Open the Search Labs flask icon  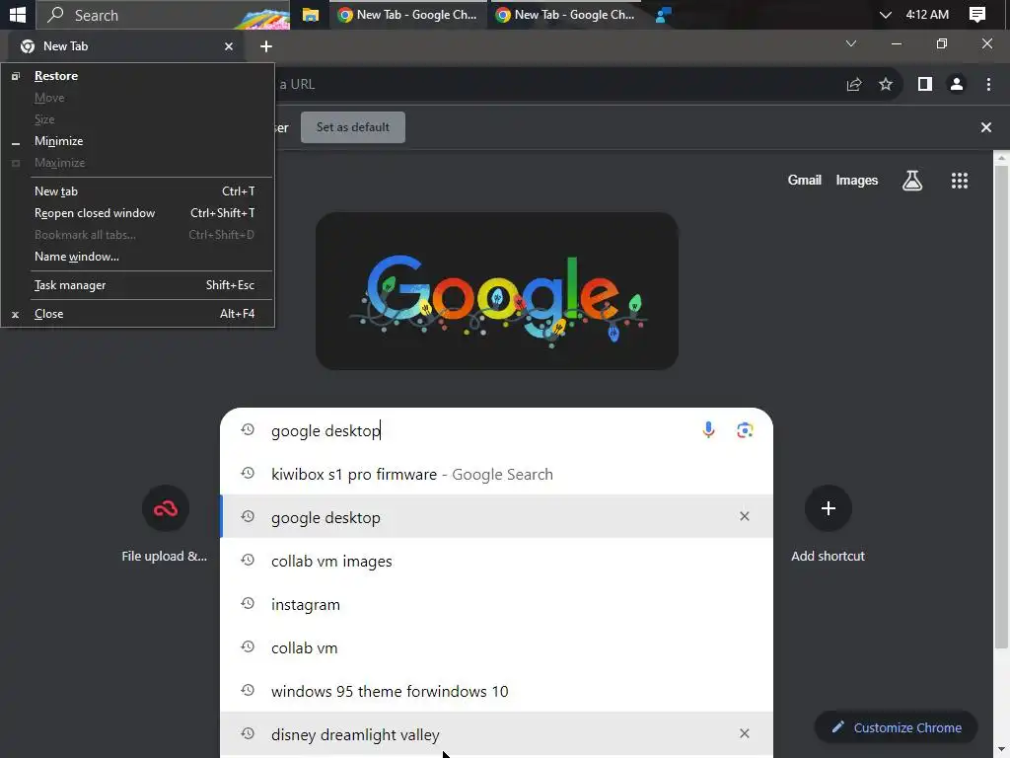click(912, 181)
